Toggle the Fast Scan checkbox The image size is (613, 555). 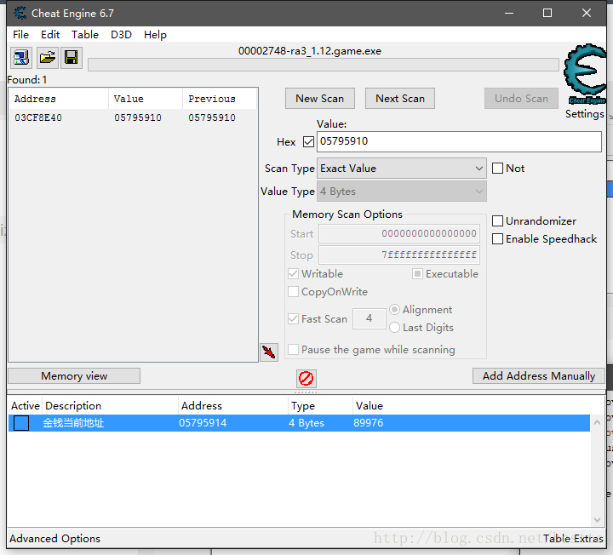tap(293, 318)
